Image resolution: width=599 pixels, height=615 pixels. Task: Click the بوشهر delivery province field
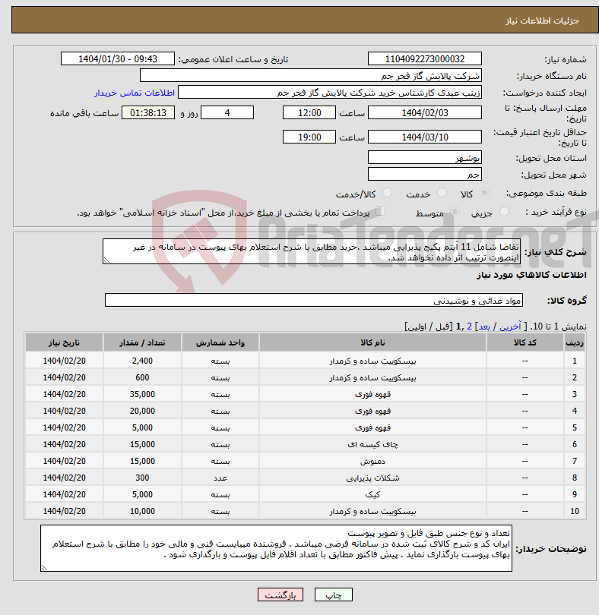click(425, 158)
